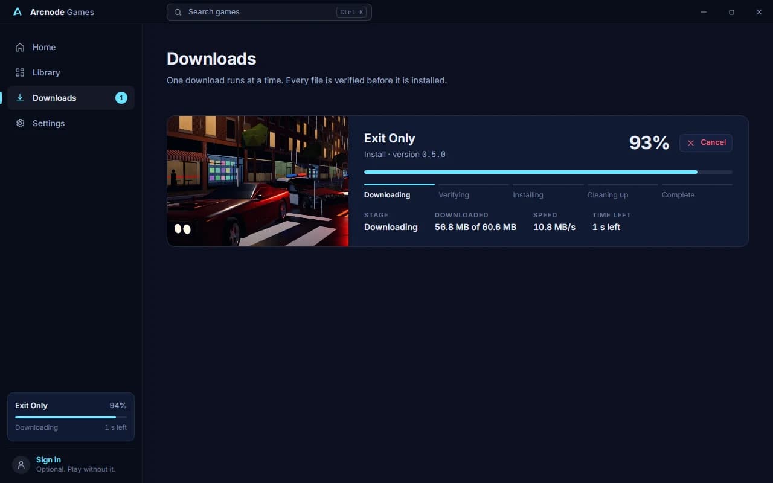Click the Install version 0.5.0 text

[x=405, y=155]
